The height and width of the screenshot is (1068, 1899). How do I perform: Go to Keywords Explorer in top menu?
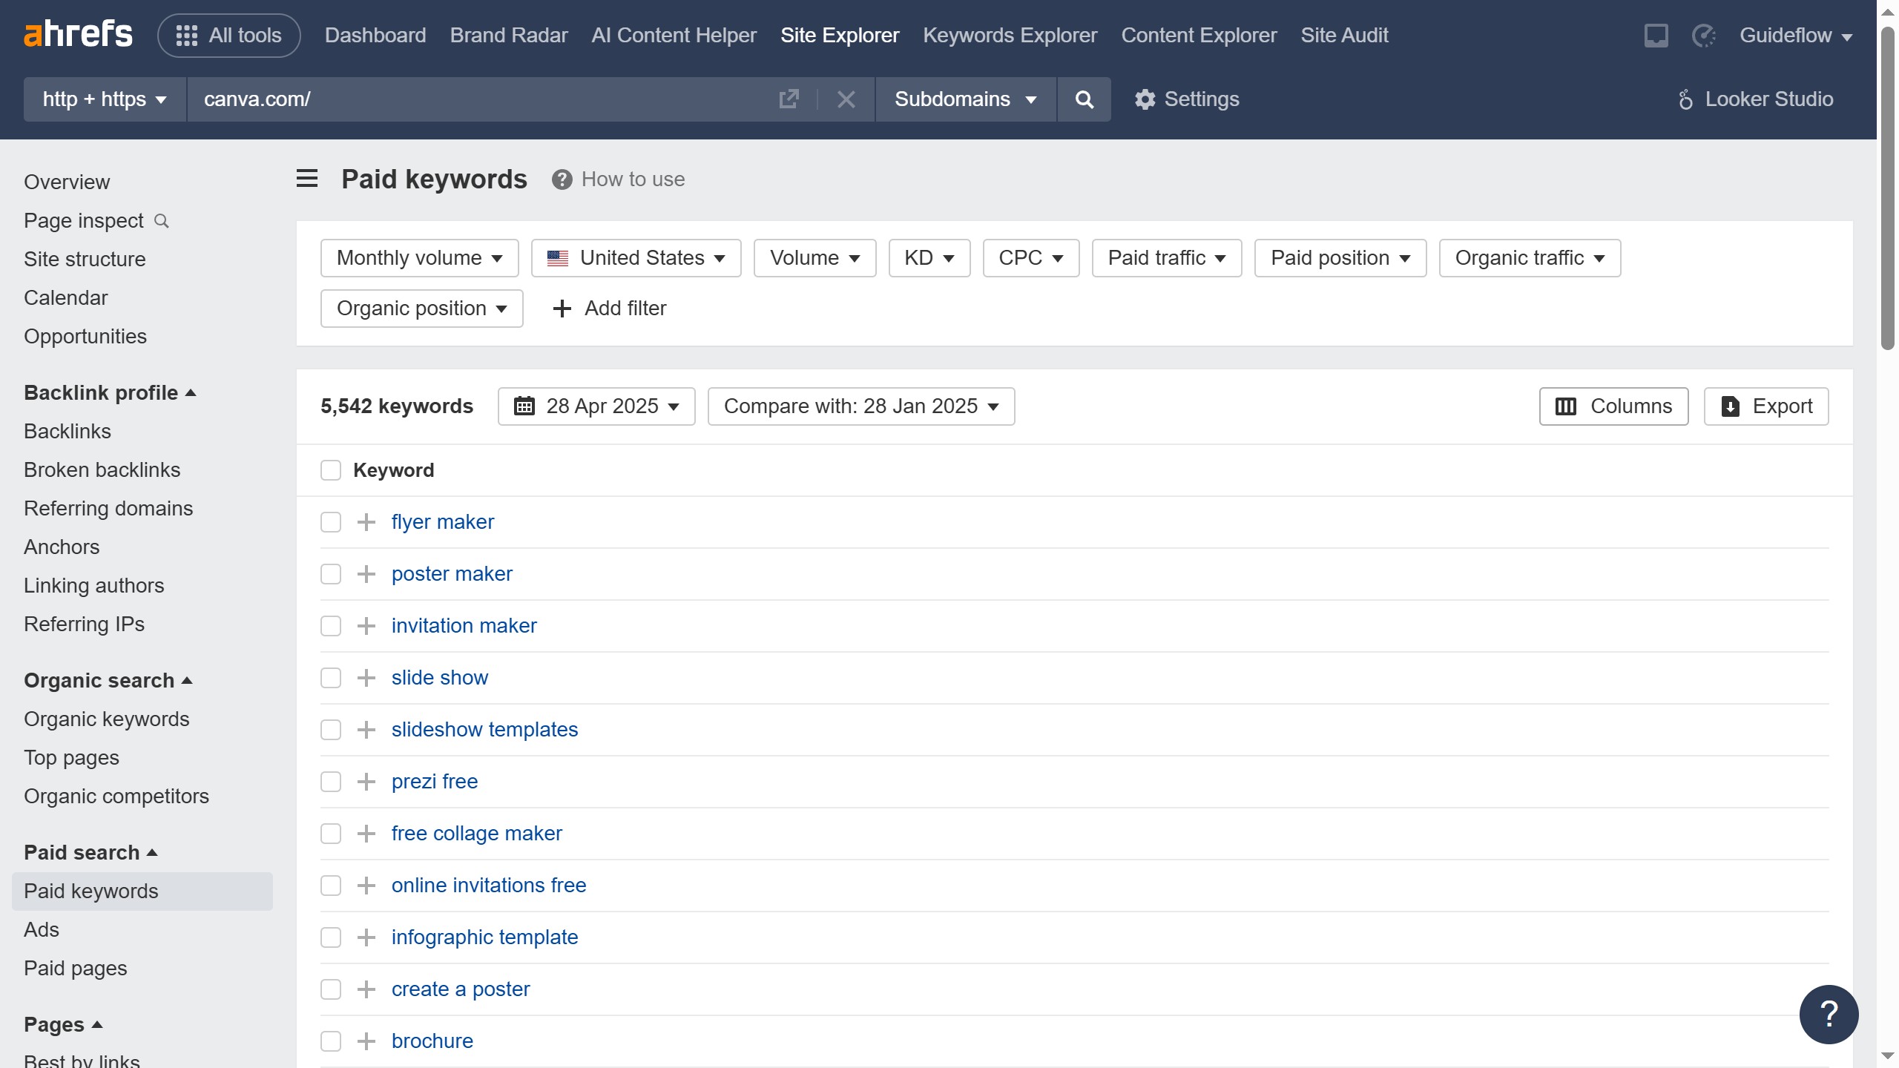coord(1010,36)
